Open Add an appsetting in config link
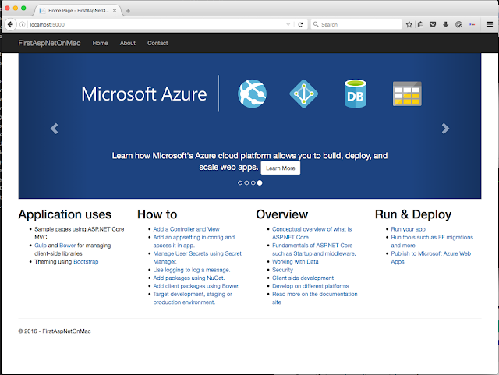499x375 pixels. click(x=194, y=242)
